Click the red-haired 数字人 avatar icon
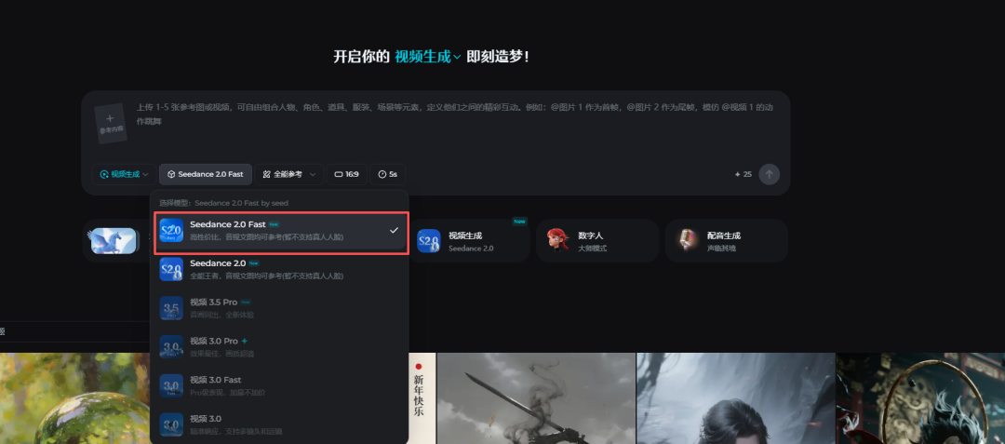Image resolution: width=1005 pixels, height=444 pixels. pos(558,240)
